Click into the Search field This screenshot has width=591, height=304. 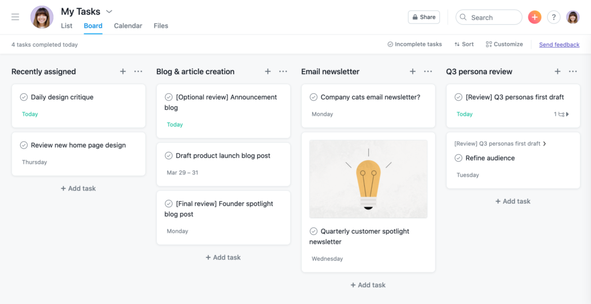489,17
